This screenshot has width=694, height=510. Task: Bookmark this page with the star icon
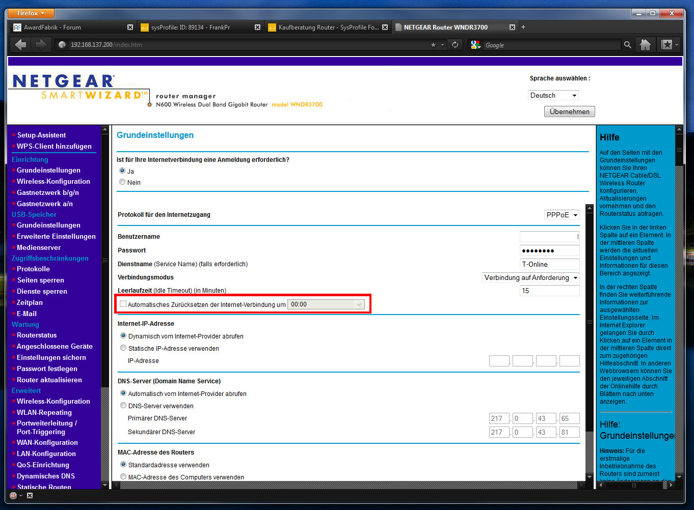434,45
